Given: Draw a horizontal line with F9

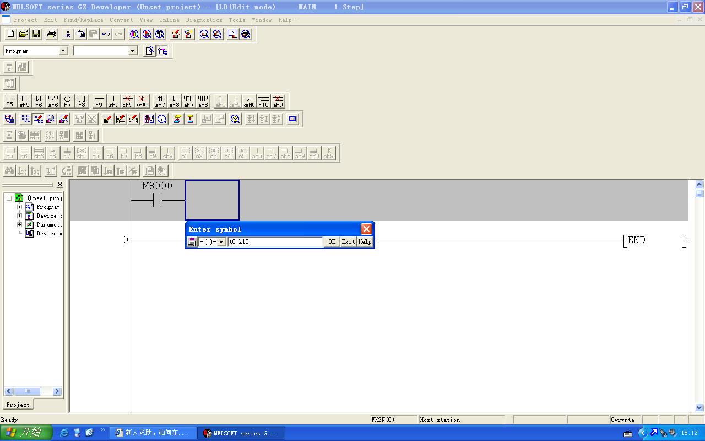Looking at the screenshot, I should coord(99,101).
